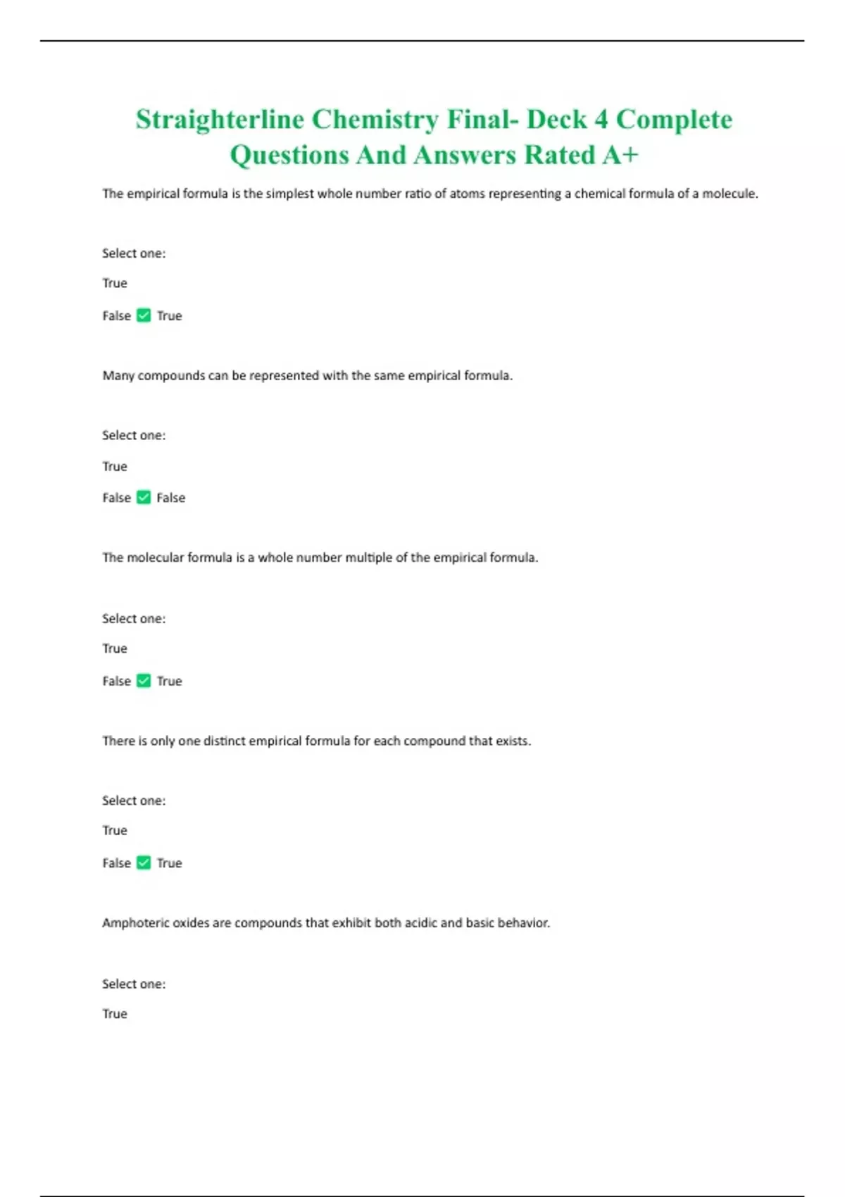Screen dimensions: 845x1197
Task: Click the 'The molecular formula is a whole number' sentence
Action: [320, 558]
